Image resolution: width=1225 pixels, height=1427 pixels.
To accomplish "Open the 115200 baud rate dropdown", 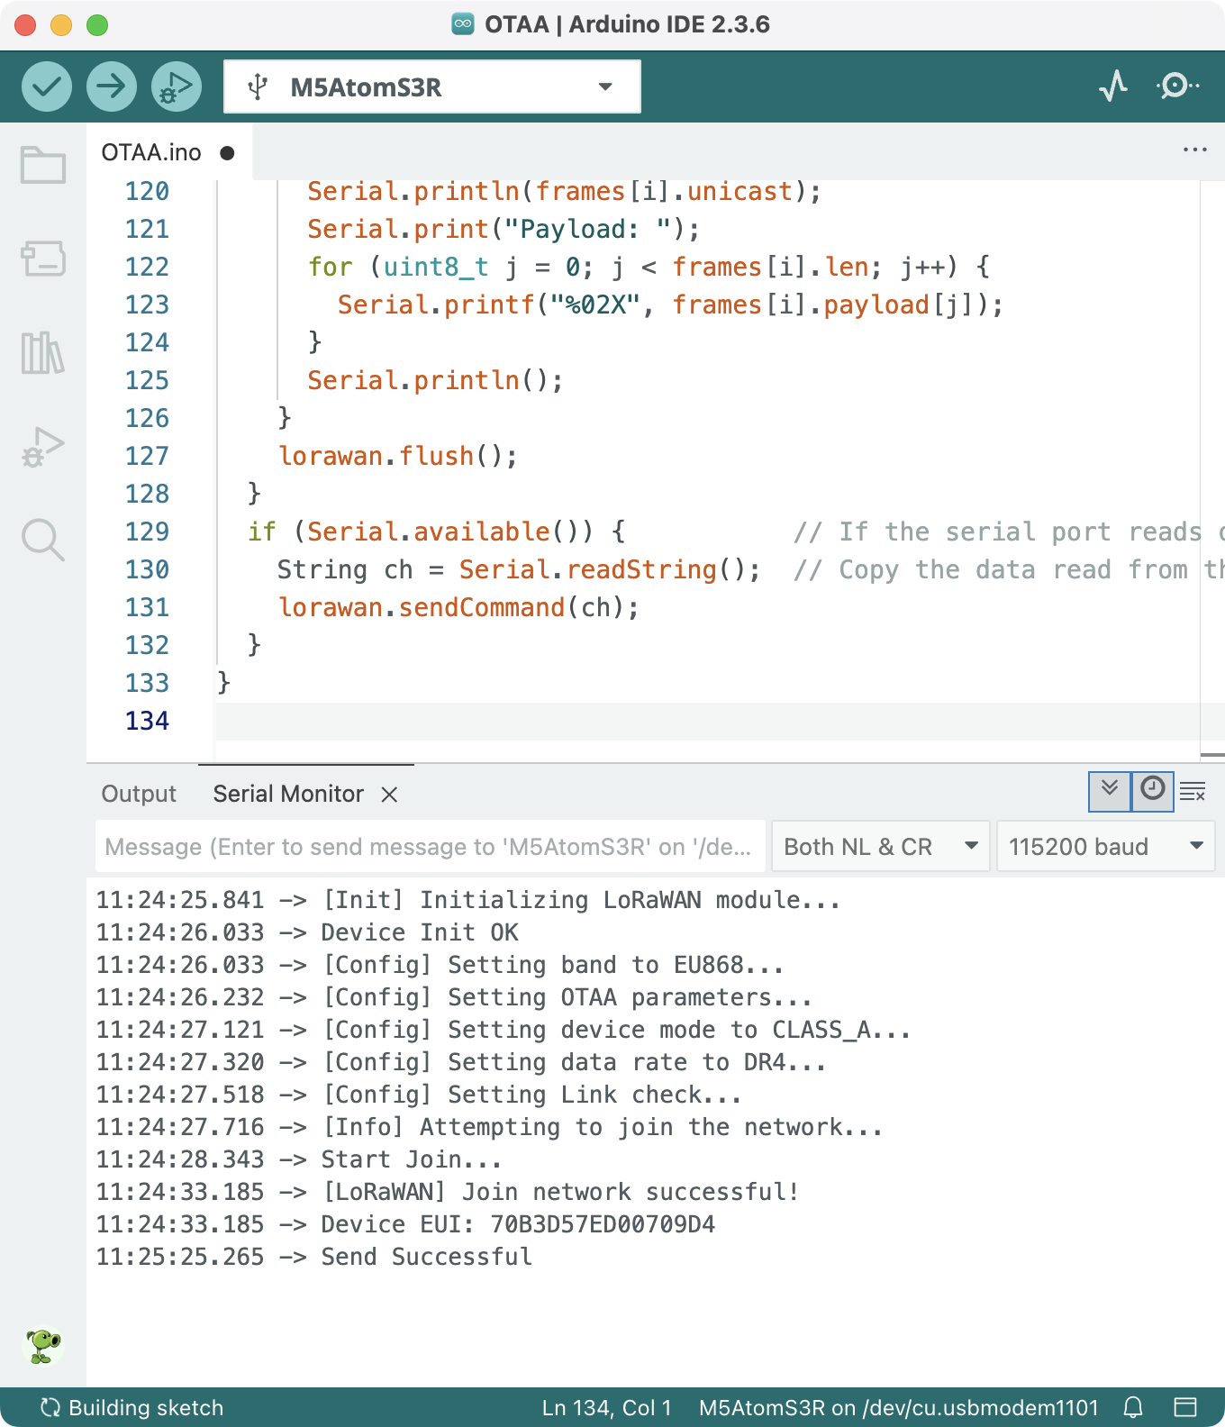I will [x=1106, y=846].
